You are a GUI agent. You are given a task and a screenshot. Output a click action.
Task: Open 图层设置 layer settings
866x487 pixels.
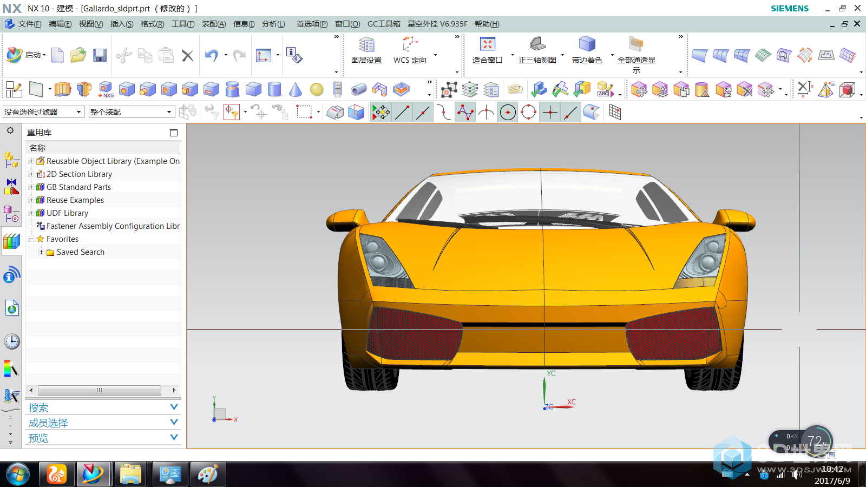pyautogui.click(x=366, y=51)
